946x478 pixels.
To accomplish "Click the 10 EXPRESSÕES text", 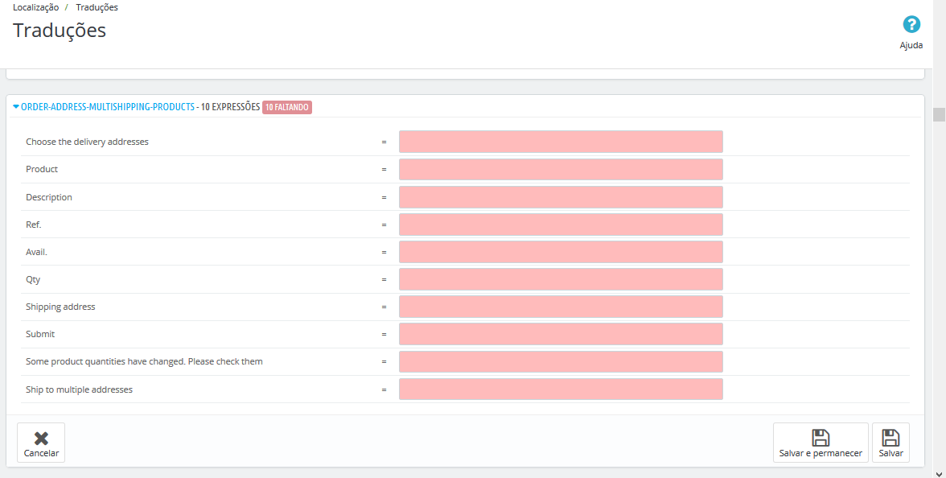I will [230, 107].
